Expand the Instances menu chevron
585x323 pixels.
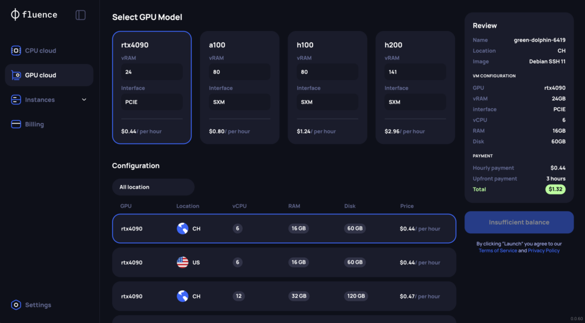84,100
